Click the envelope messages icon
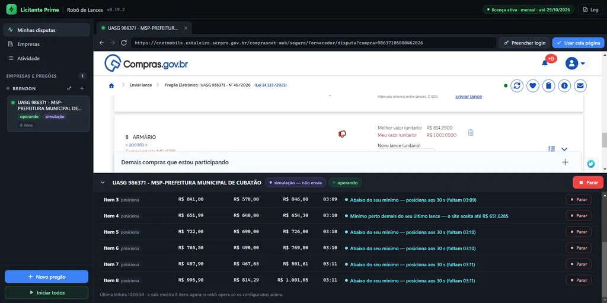This screenshot has width=607, height=303. (x=580, y=85)
